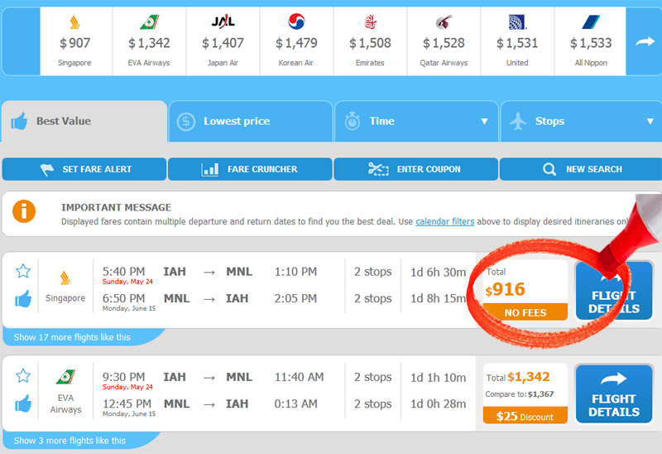Image resolution: width=662 pixels, height=454 pixels.
Task: Click the NEW SEARCH button
Action: [x=581, y=169]
